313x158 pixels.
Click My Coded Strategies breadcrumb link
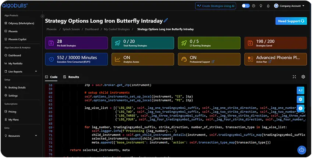pyautogui.click(x=118, y=29)
